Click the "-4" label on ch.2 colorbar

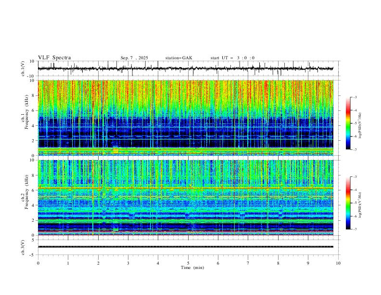(x=355, y=190)
